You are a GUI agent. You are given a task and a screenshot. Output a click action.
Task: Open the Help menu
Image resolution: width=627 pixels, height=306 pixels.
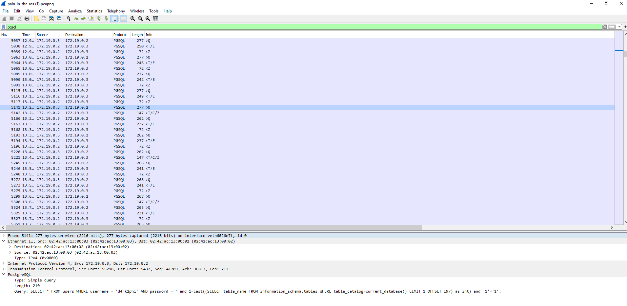coord(168,11)
